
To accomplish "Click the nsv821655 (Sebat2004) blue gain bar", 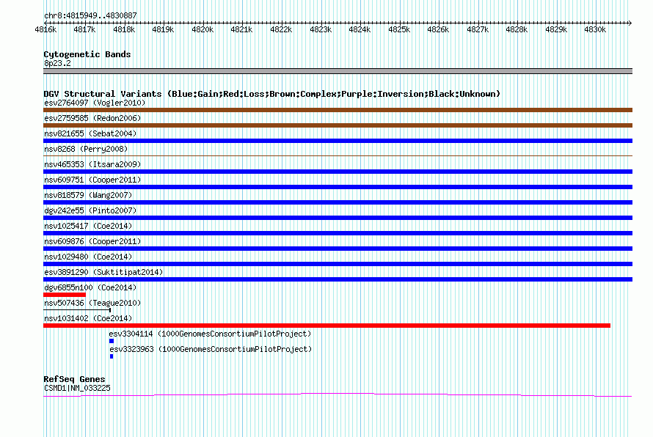I will pyautogui.click(x=338, y=141).
